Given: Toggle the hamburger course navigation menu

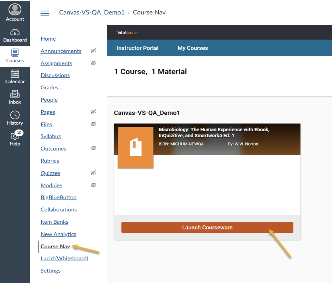Looking at the screenshot, I should coord(45,13).
